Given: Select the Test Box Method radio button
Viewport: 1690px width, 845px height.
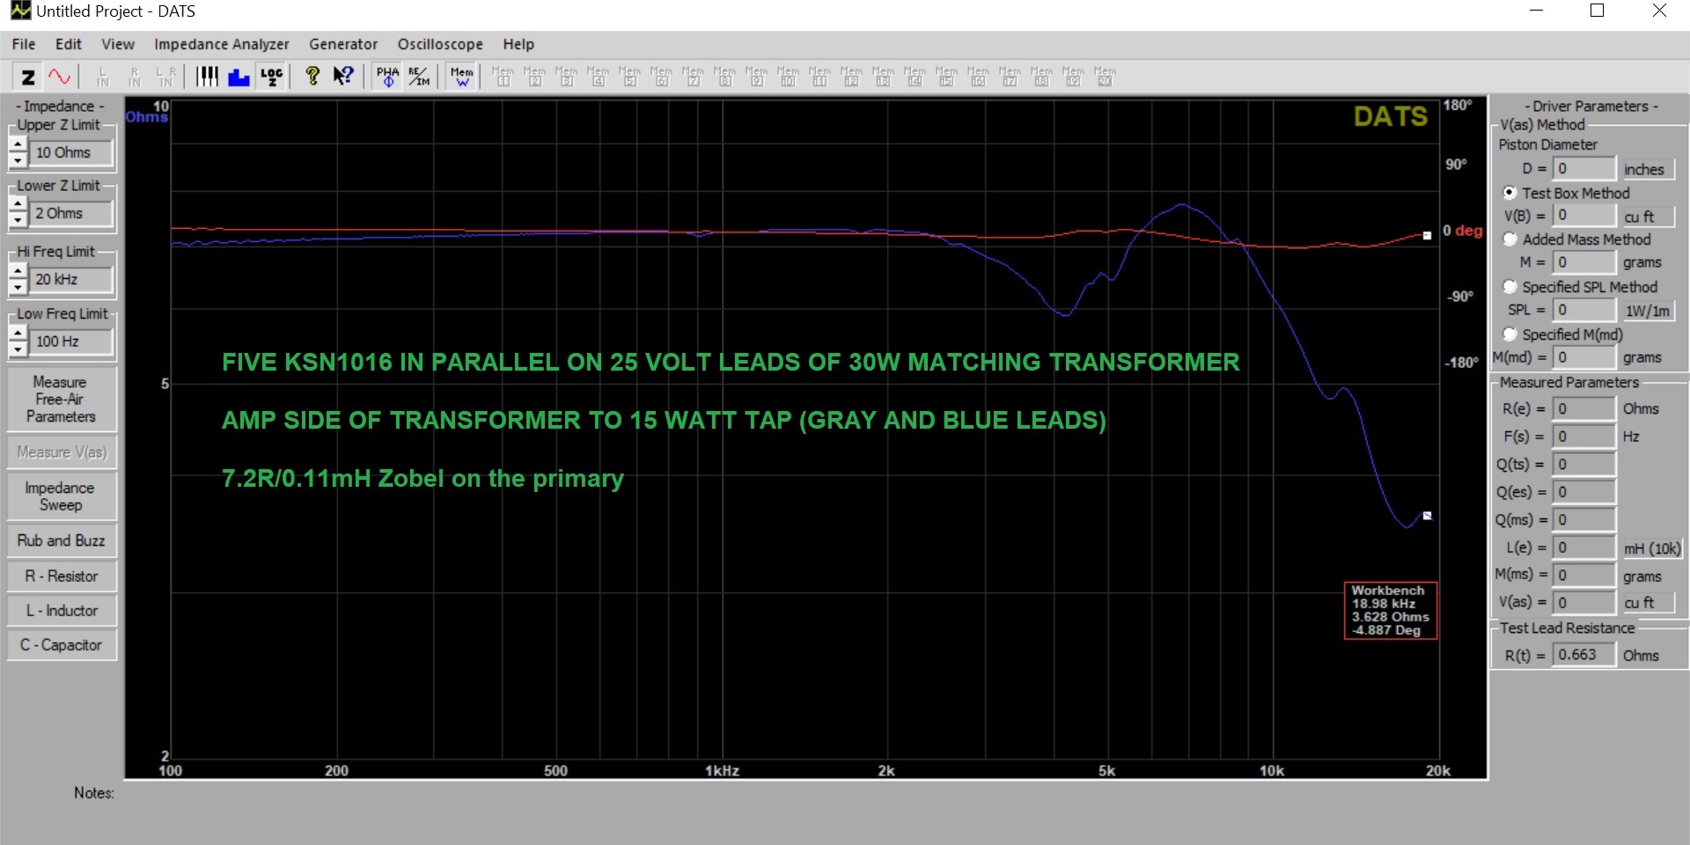Looking at the screenshot, I should pyautogui.click(x=1510, y=193).
